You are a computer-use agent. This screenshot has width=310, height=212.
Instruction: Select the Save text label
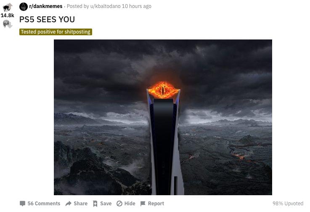tap(106, 204)
